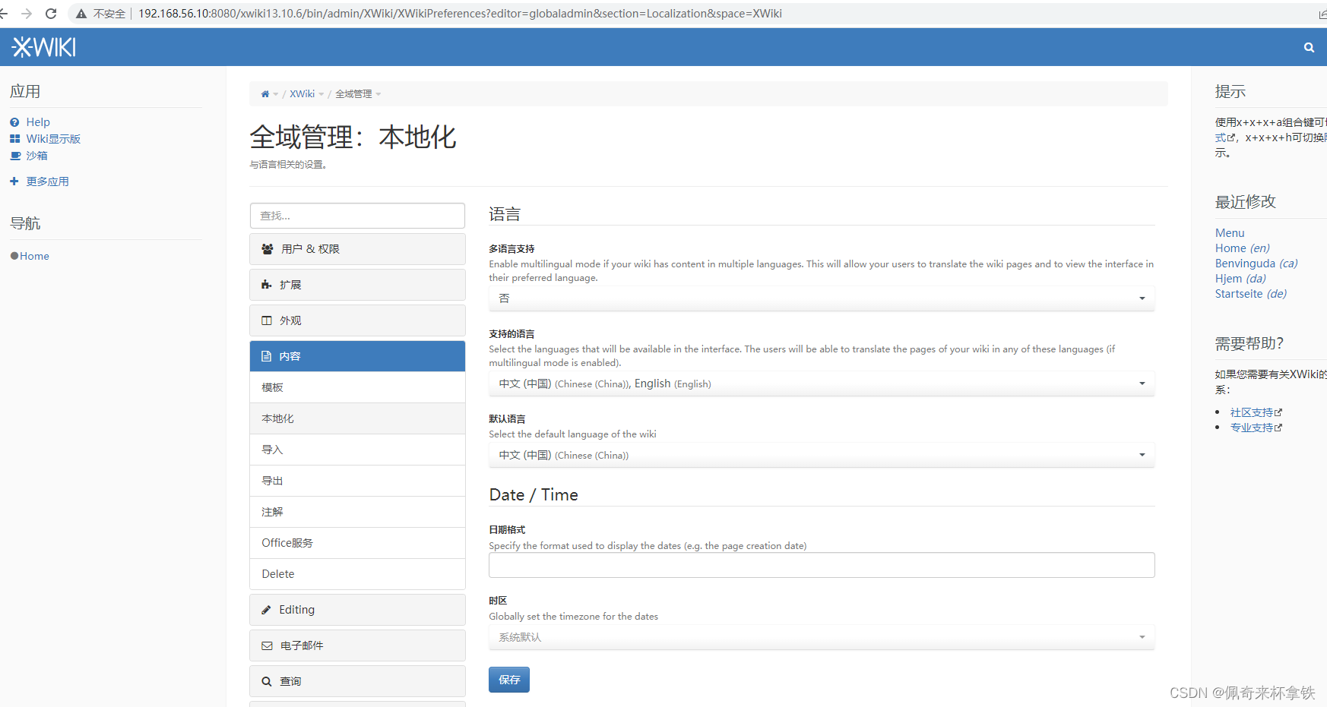Open the 更多应用 link

coord(47,181)
